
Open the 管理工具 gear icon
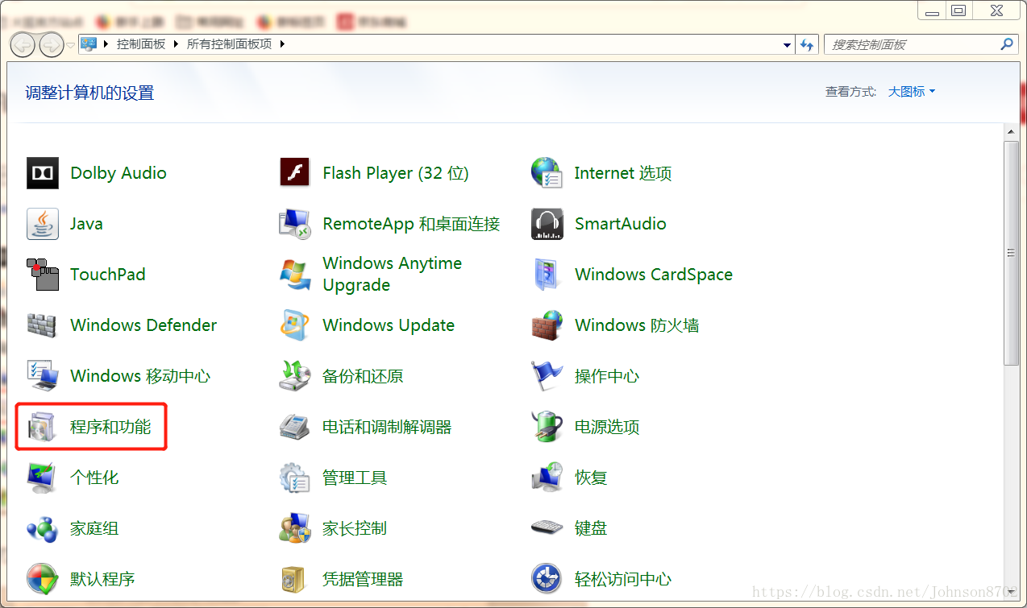[x=294, y=478]
